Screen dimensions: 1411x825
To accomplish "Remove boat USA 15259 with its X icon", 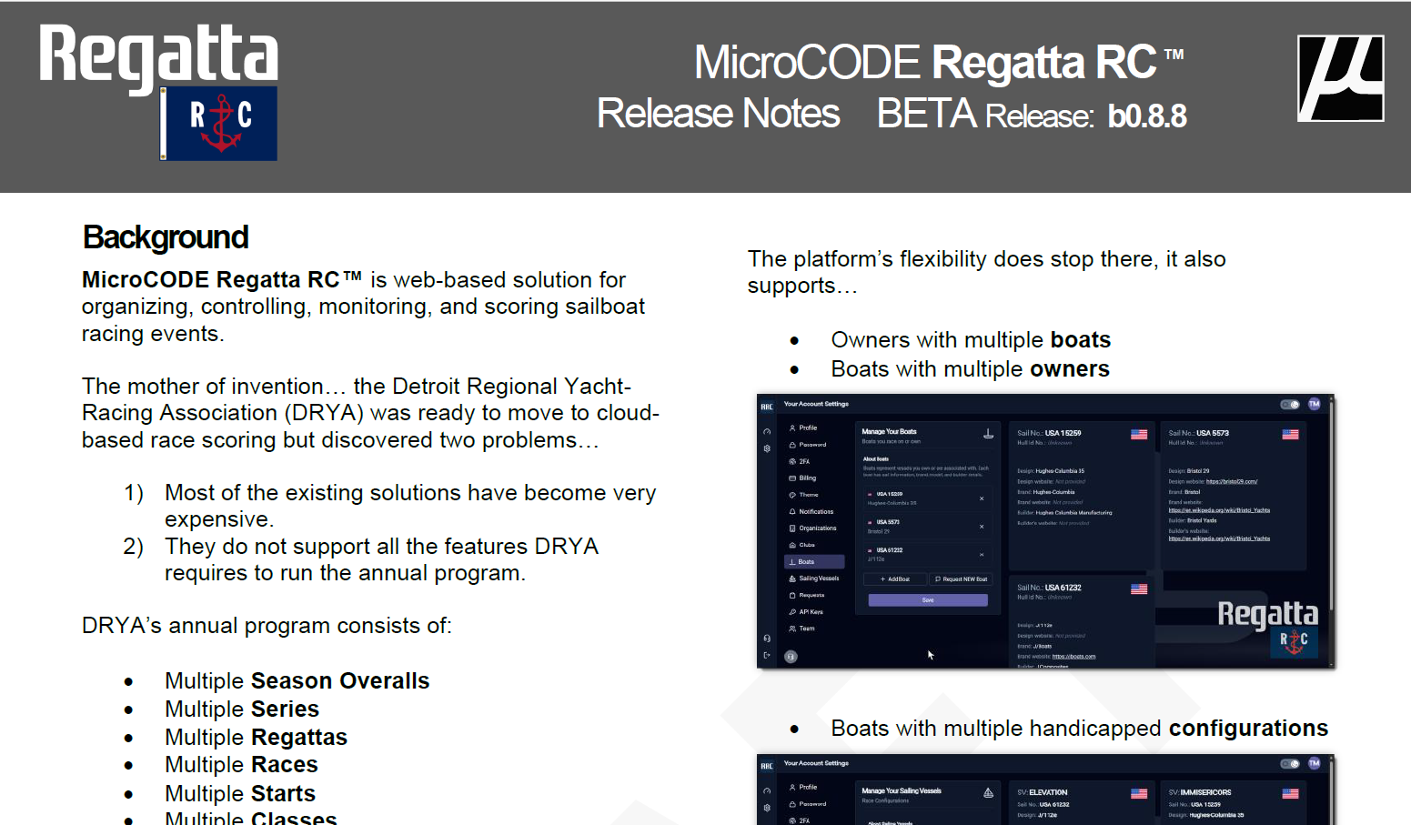I will [x=982, y=498].
